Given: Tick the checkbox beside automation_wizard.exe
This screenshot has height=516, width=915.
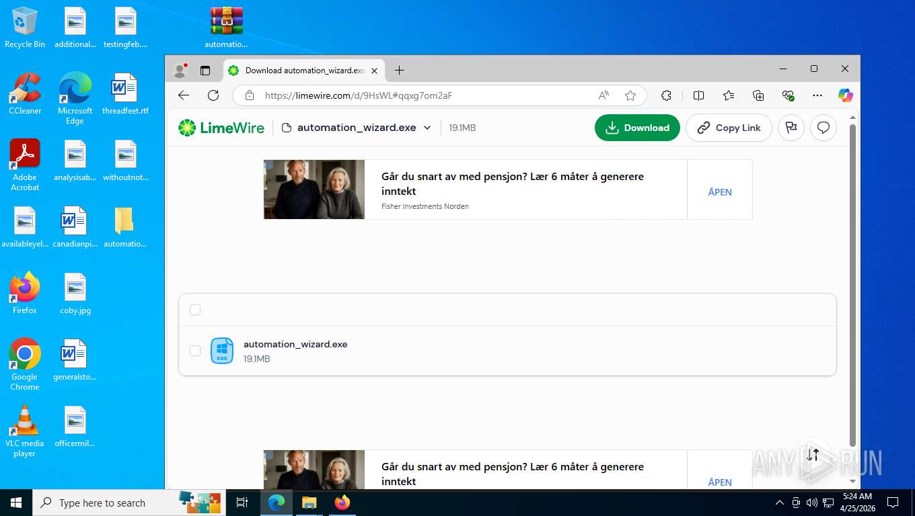Looking at the screenshot, I should click(195, 351).
